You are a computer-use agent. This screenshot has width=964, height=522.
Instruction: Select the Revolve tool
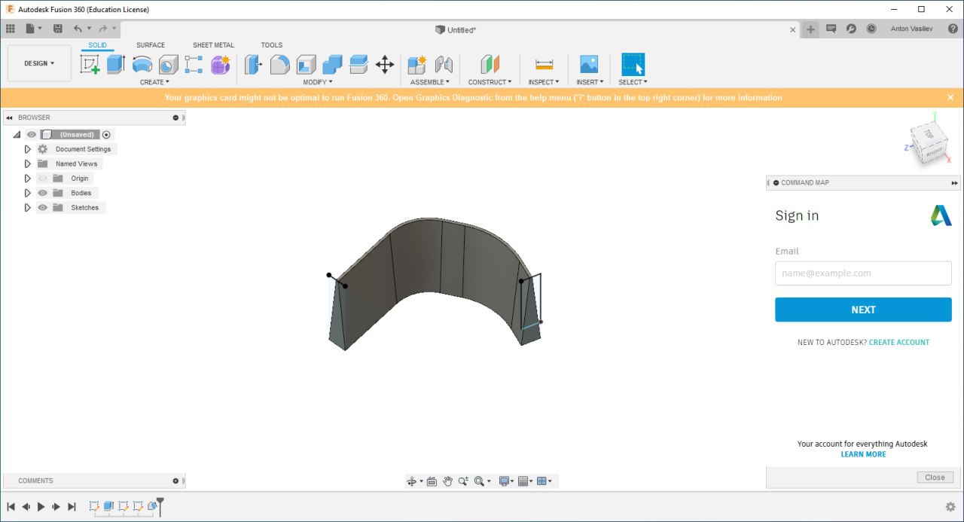[142, 64]
